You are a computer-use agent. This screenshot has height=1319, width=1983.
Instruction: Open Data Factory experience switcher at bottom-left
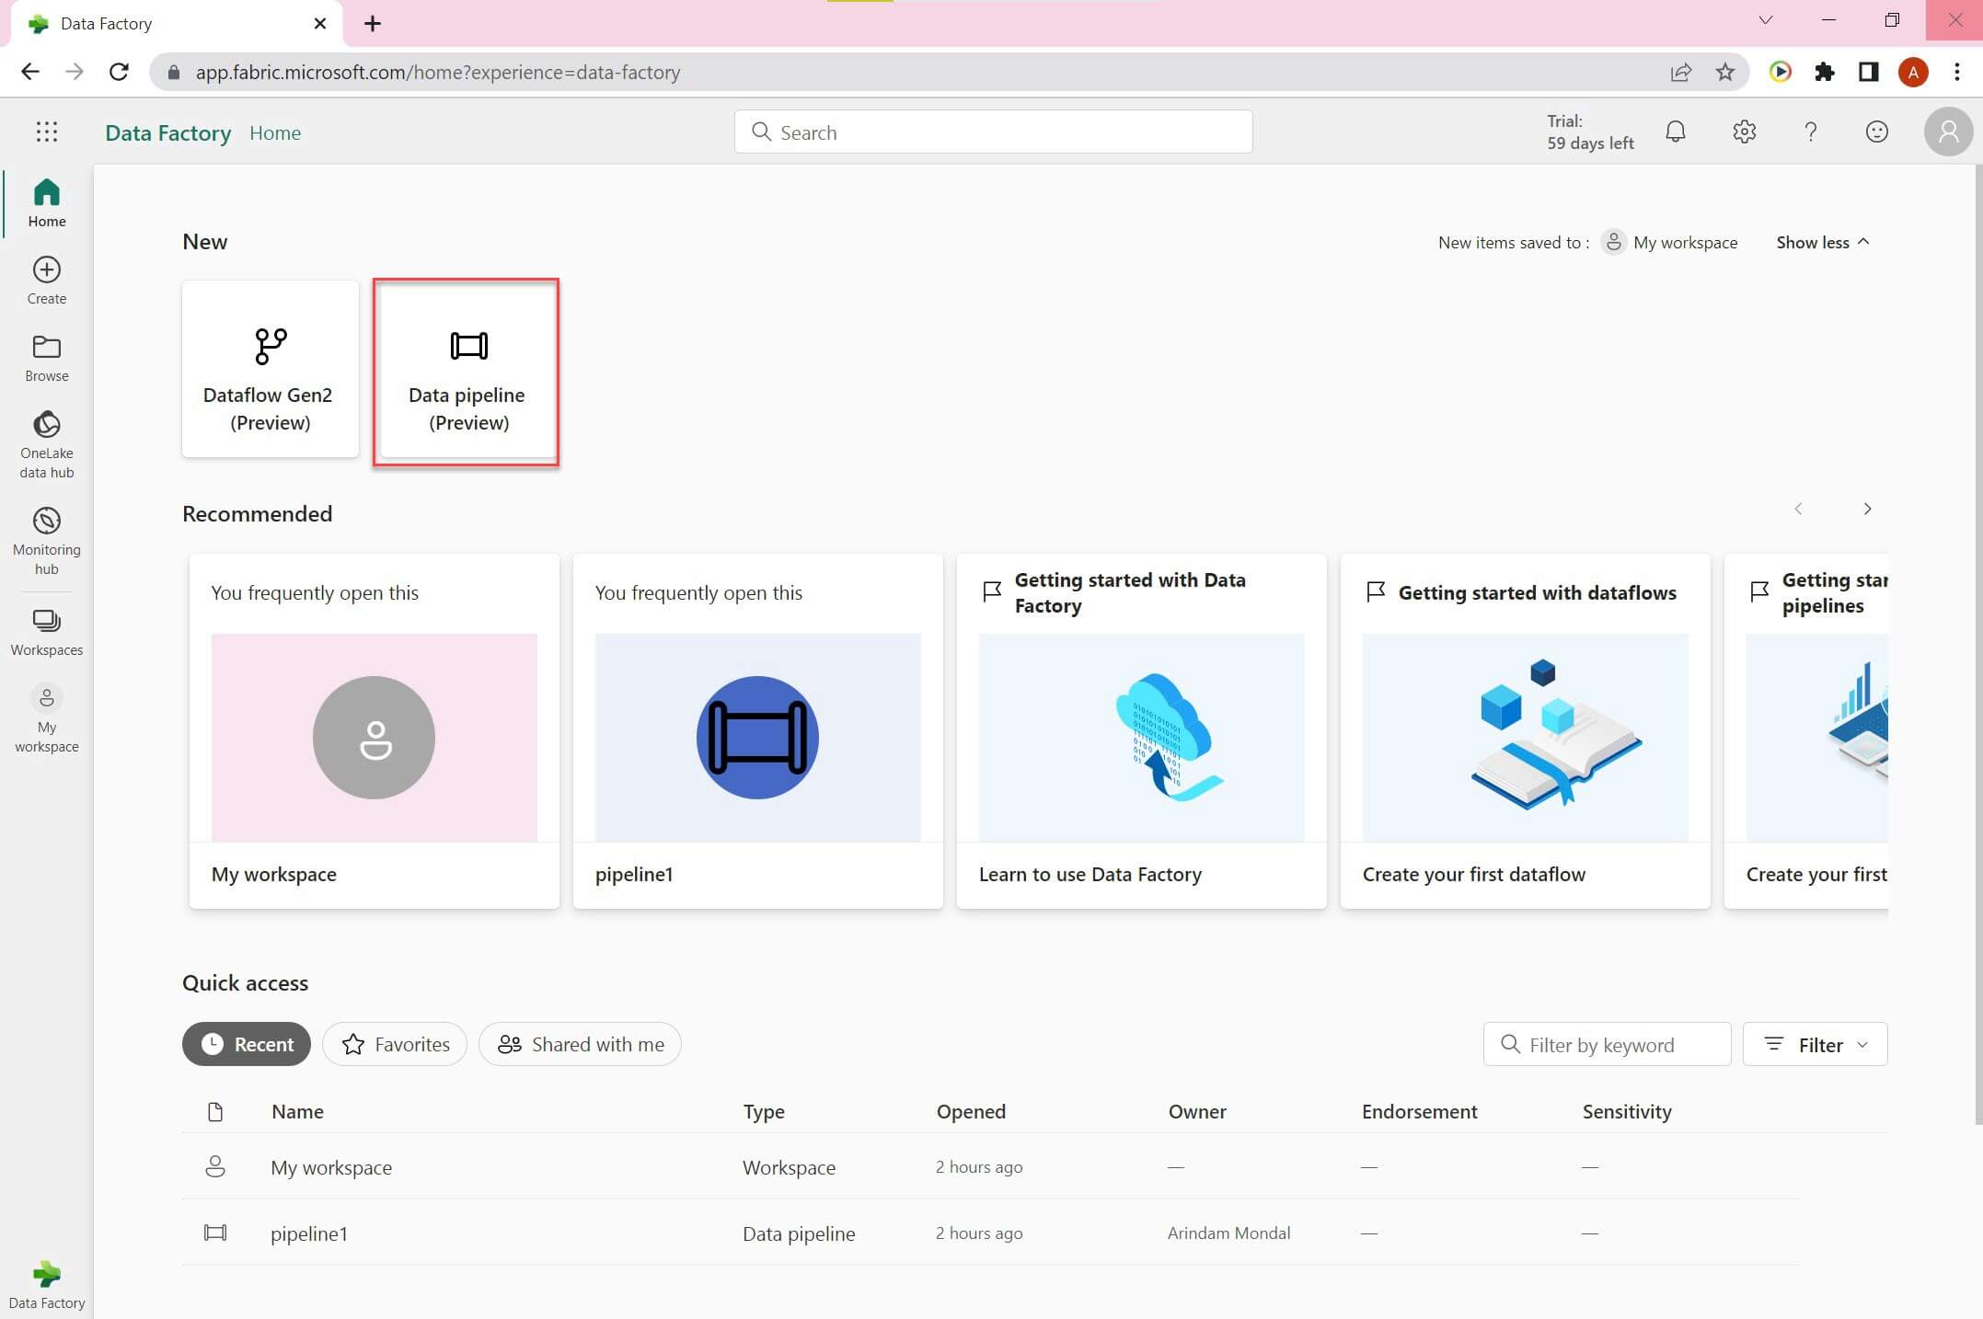46,1284
